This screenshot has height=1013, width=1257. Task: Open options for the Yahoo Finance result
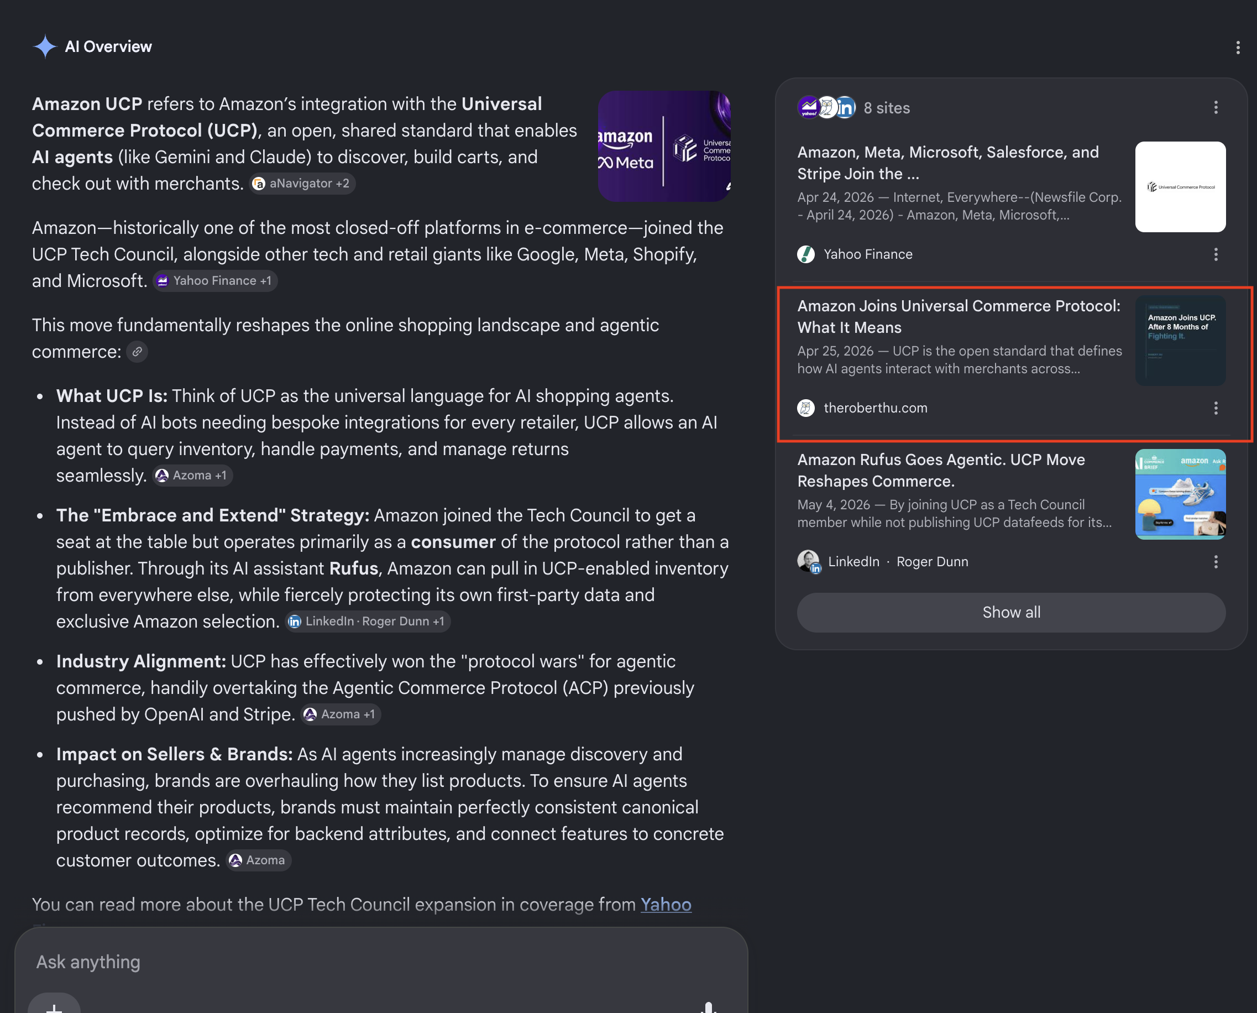[x=1216, y=254]
